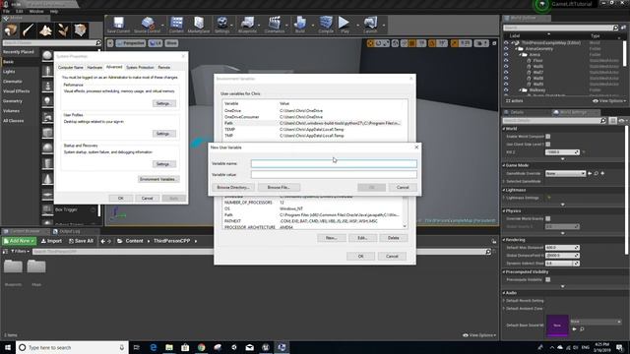Toggle visibility of the Walkway folder

click(x=506, y=90)
